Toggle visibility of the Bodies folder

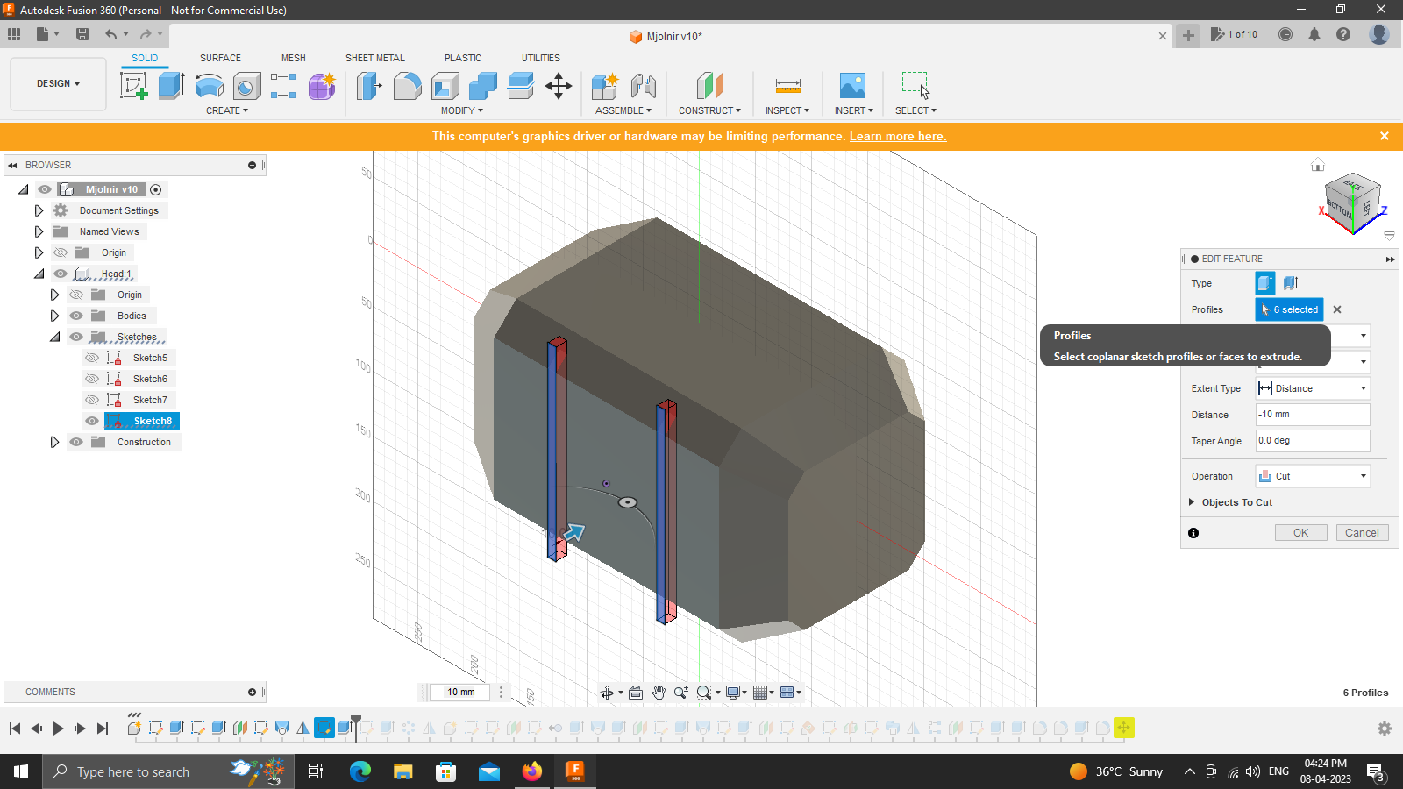point(76,315)
